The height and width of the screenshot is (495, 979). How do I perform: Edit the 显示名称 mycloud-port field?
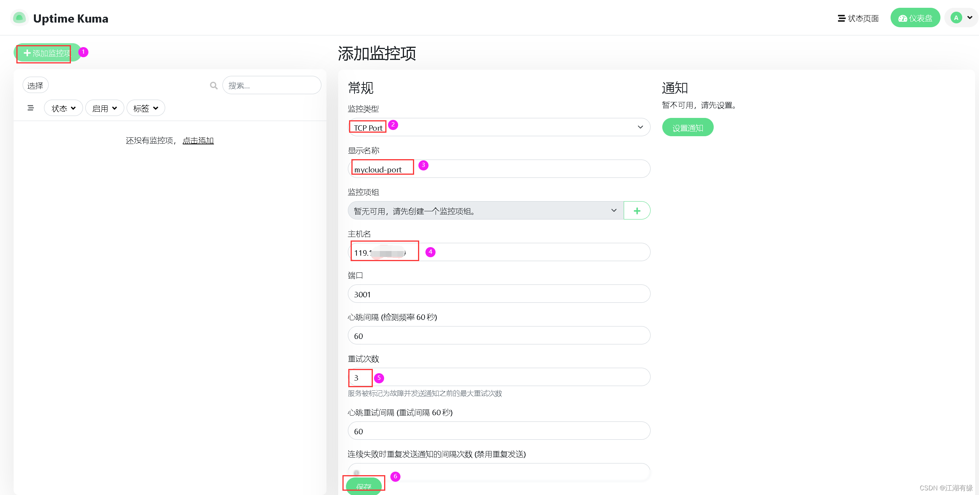(x=499, y=169)
